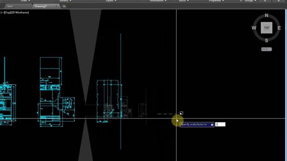Open the WCS coordinate system dropdown
Image resolution: width=287 pixels, height=161 pixels.
266,49
